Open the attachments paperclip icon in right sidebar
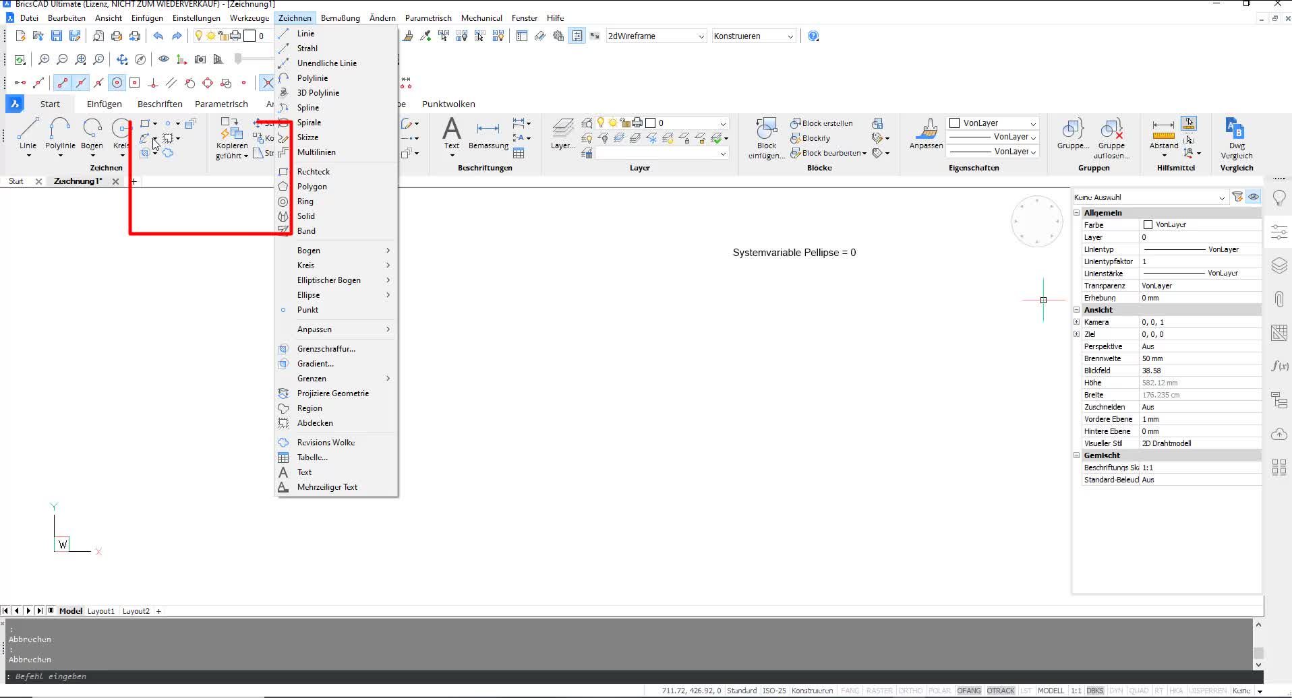The width and height of the screenshot is (1292, 698). coord(1279,299)
